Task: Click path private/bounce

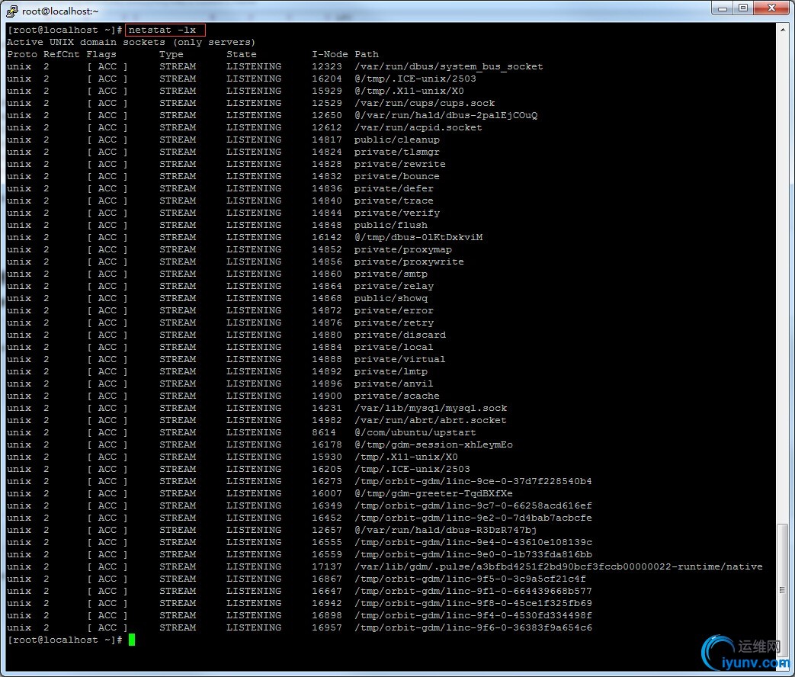Action: (397, 176)
